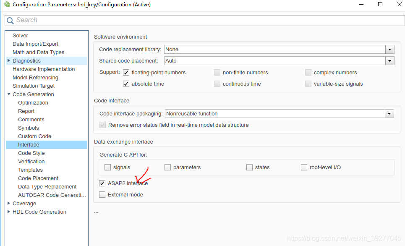Open the Templates pane
The width and height of the screenshot is (405, 246).
pyautogui.click(x=30, y=170)
